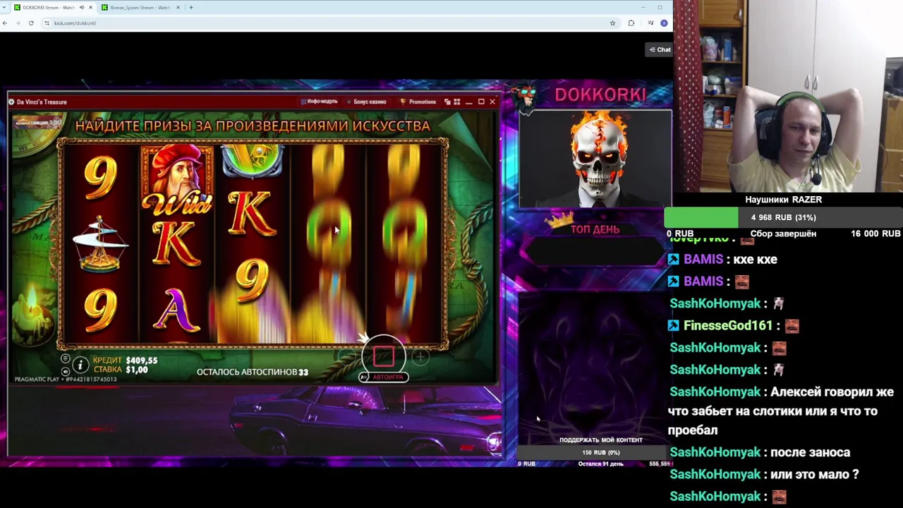Bookmark this page with the star icon

point(612,23)
